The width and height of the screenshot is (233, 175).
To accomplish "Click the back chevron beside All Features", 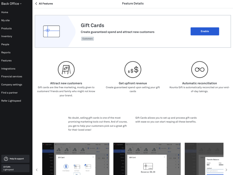I will [36, 4].
